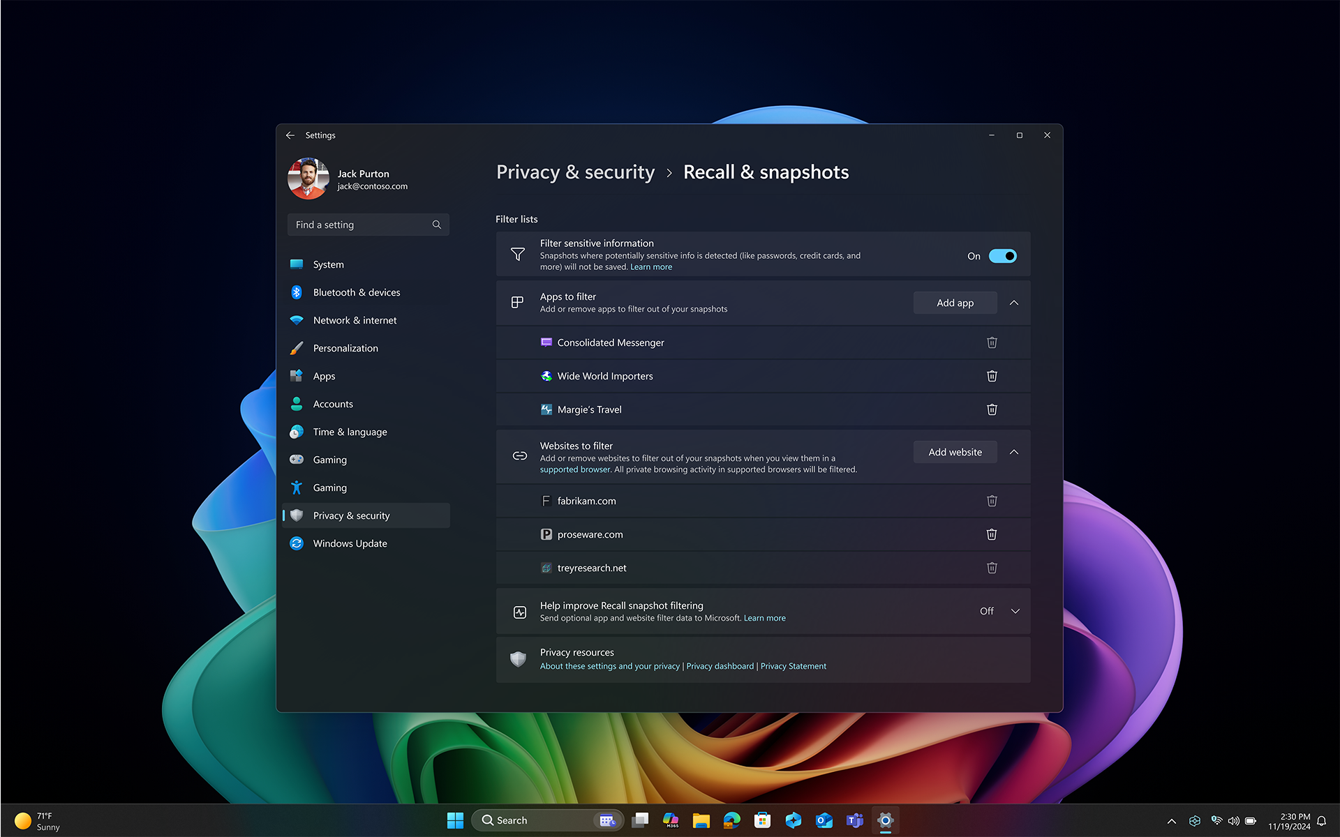This screenshot has height=837, width=1340.
Task: Click the help improve Recall snapshot icon
Action: point(519,610)
